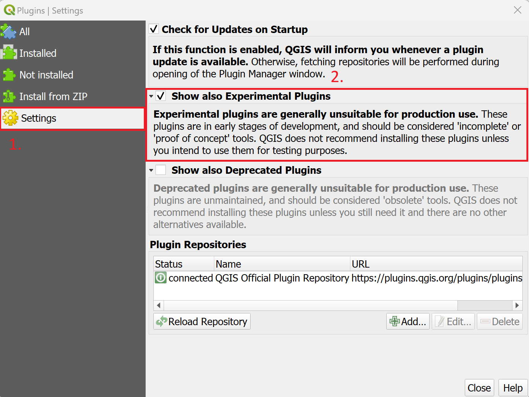Click the green plus icon on Add button

tap(395, 321)
